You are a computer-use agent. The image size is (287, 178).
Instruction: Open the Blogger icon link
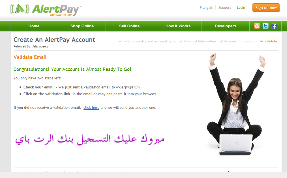pos(257,26)
